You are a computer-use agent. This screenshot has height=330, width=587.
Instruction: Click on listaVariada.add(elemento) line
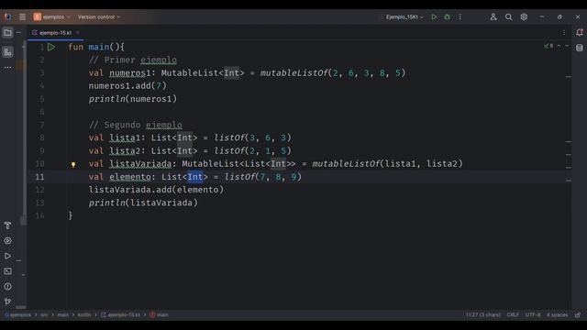click(156, 190)
